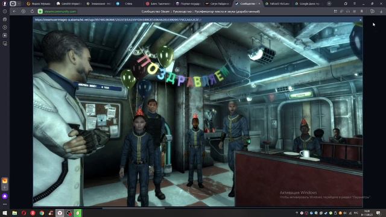The image size is (386, 217).
Task: Open the Yandex home button next to back arrow
Action: 24,11
